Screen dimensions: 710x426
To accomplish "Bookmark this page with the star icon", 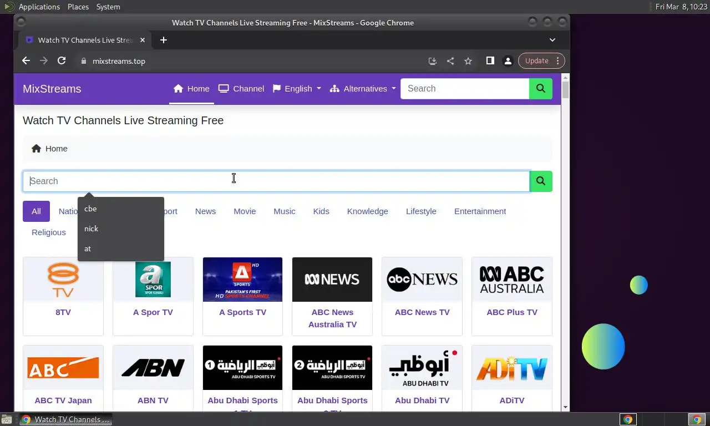I will point(468,61).
